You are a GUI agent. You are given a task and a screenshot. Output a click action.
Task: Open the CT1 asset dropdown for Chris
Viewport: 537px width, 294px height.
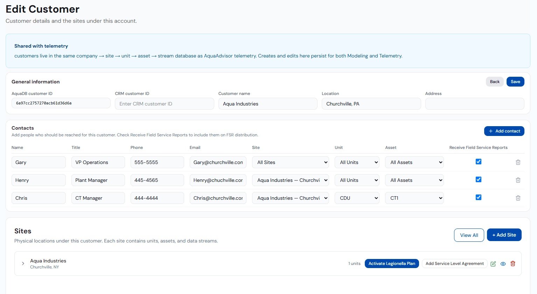[x=414, y=198]
